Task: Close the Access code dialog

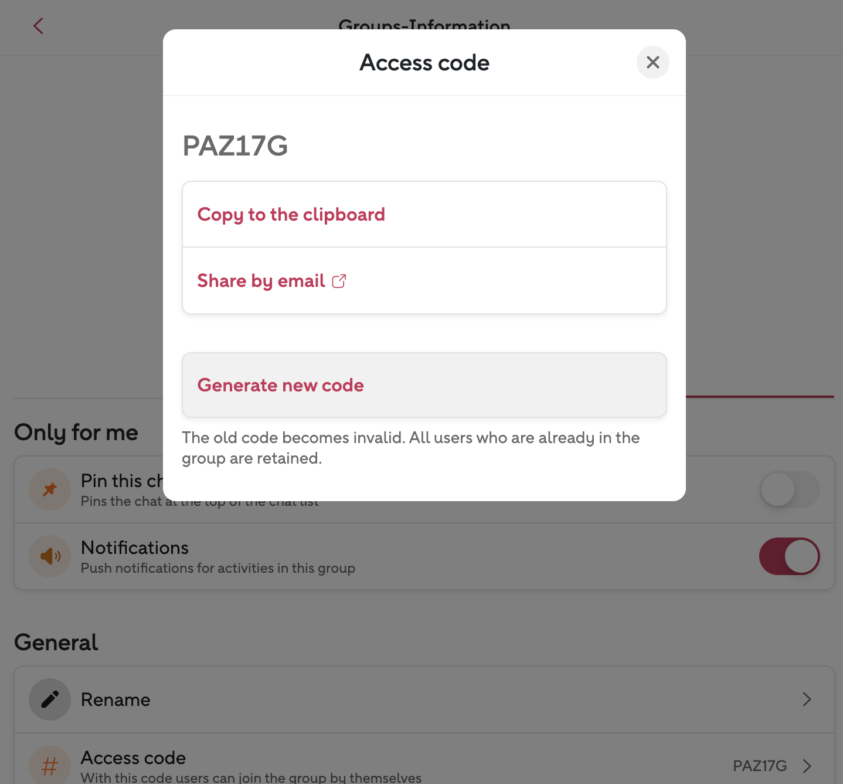Action: (x=652, y=62)
